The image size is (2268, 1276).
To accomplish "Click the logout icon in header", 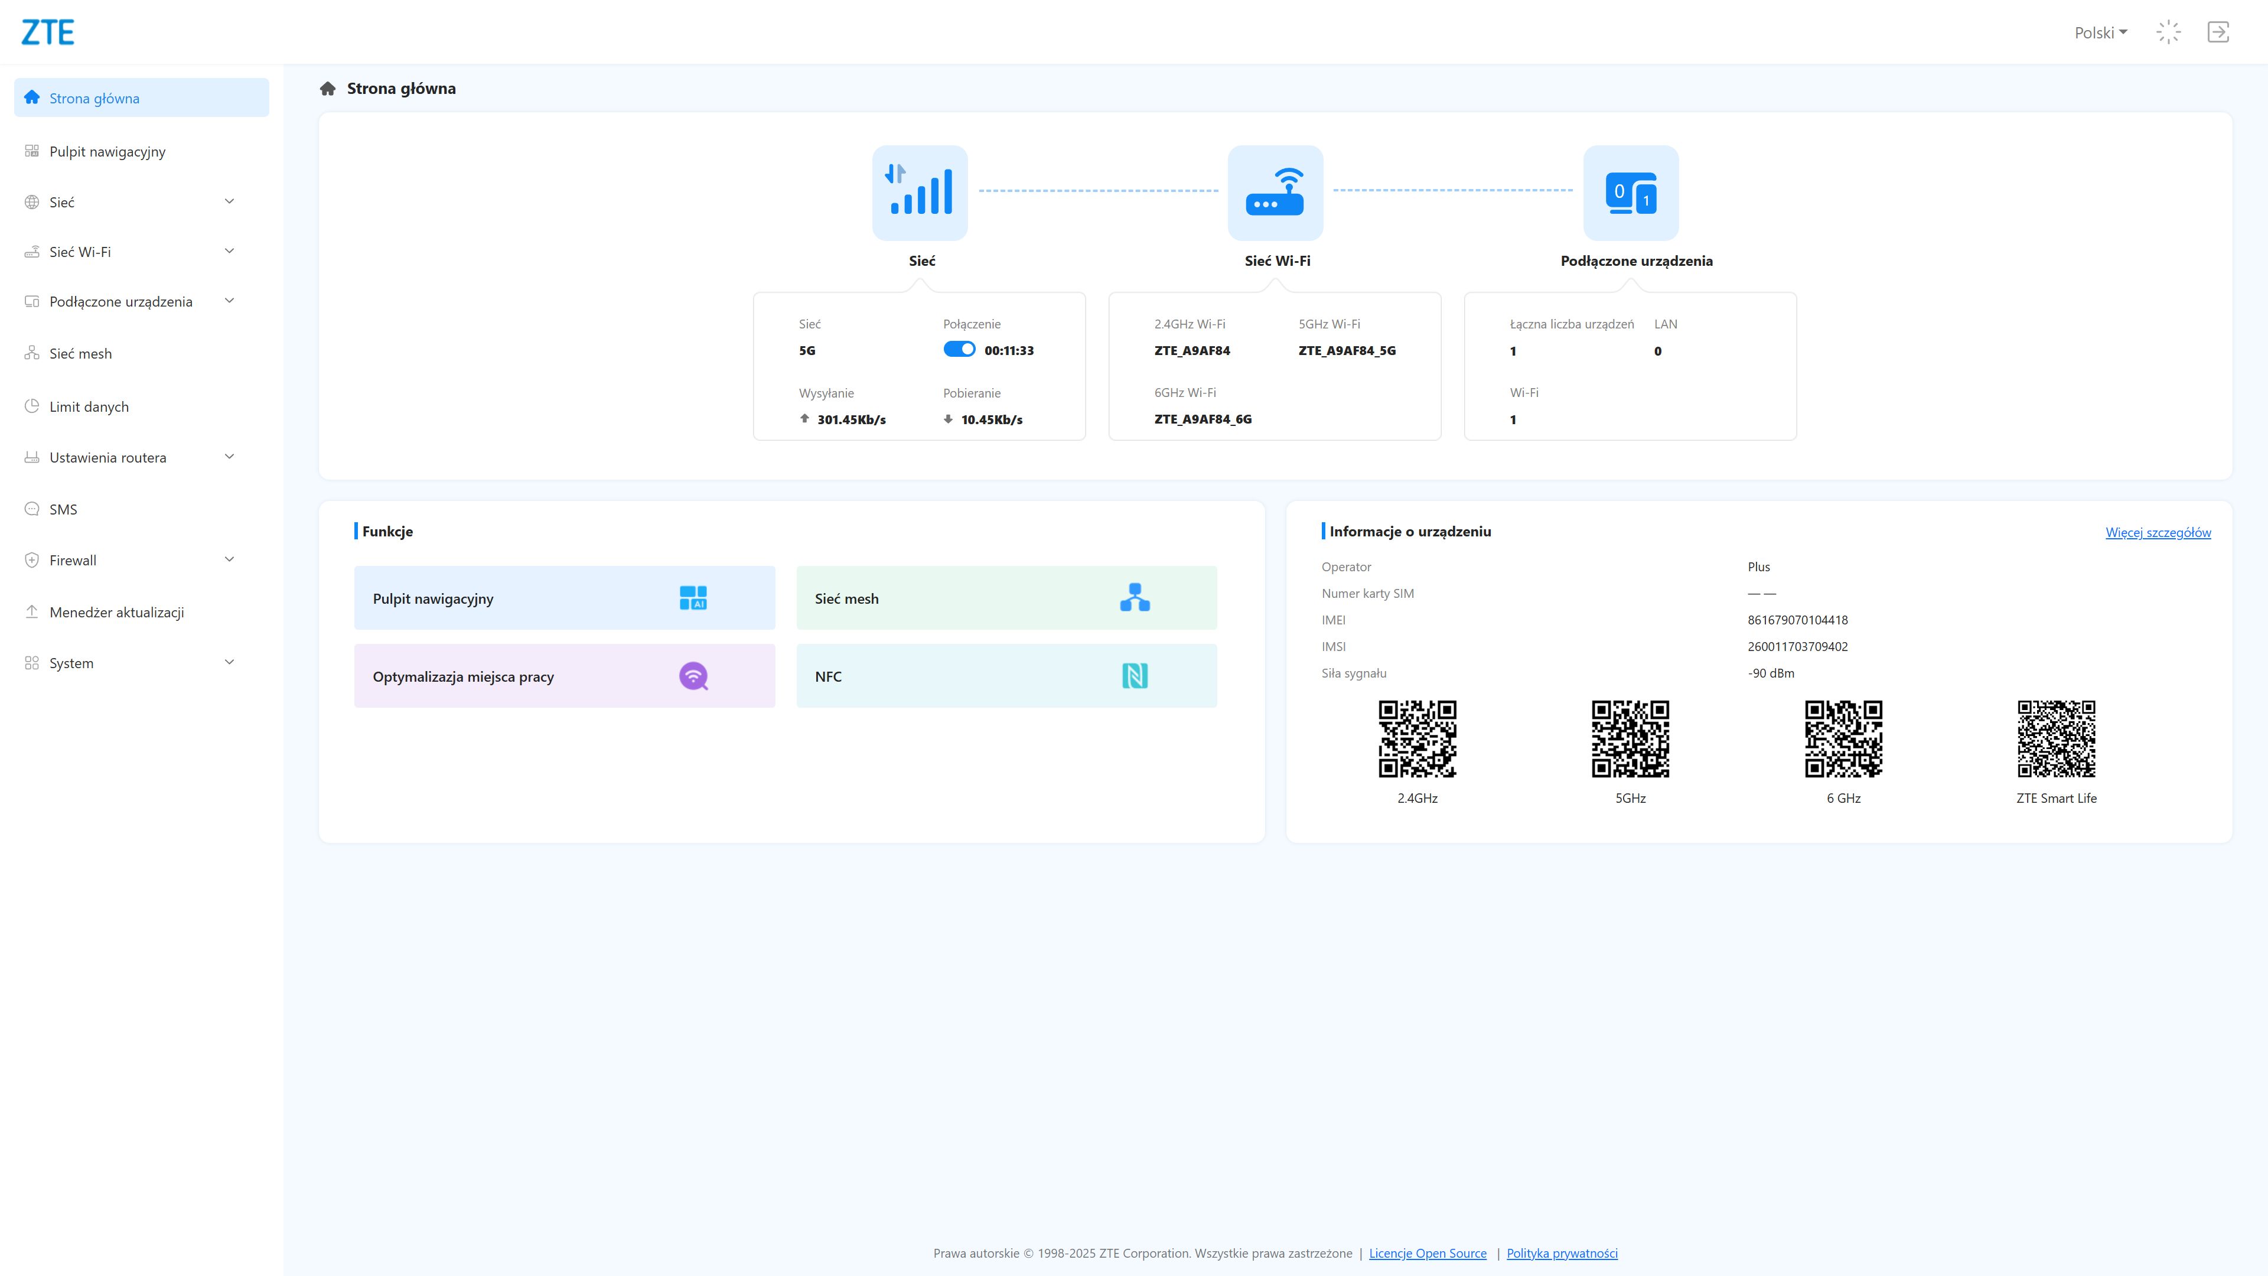I will [x=2218, y=32].
